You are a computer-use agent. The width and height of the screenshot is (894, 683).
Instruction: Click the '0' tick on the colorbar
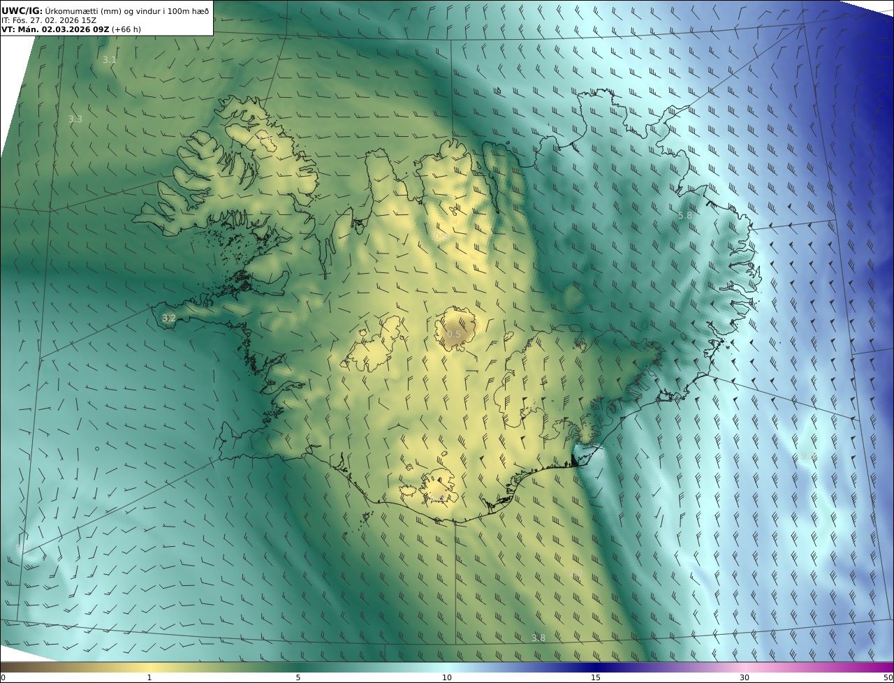pos(3,677)
